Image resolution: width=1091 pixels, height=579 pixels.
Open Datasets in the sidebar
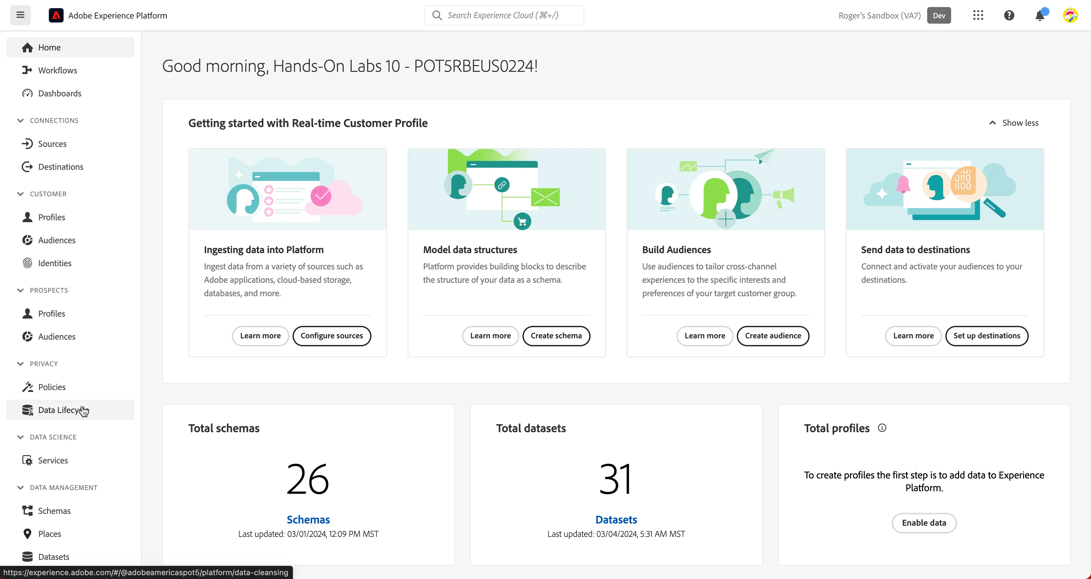(70, 557)
